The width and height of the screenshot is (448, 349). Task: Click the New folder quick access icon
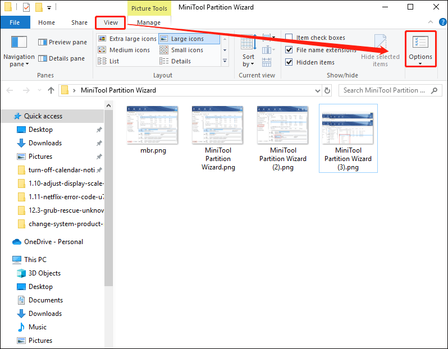39,7
